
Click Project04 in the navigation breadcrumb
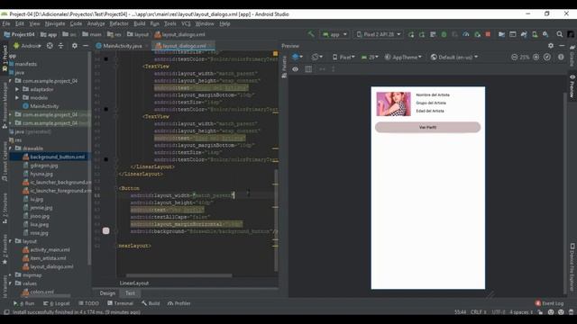[19, 34]
